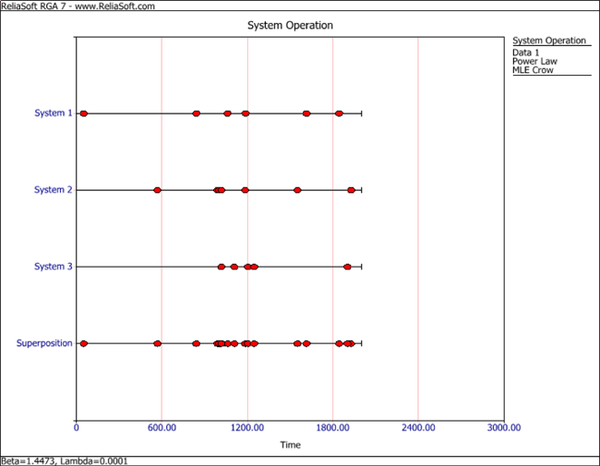Screen dimensions: 600x466
Task: Select the ReliaSoft RGA 7 header text
Action: coord(78,6)
